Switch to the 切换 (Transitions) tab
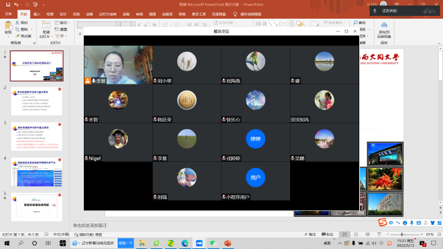The image size is (443, 249). [x=76, y=14]
